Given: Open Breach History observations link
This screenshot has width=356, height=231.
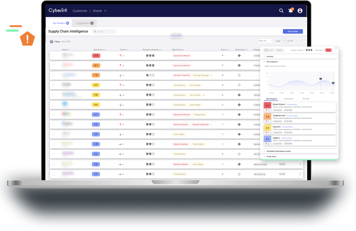Looking at the screenshot, I should click(x=292, y=104).
